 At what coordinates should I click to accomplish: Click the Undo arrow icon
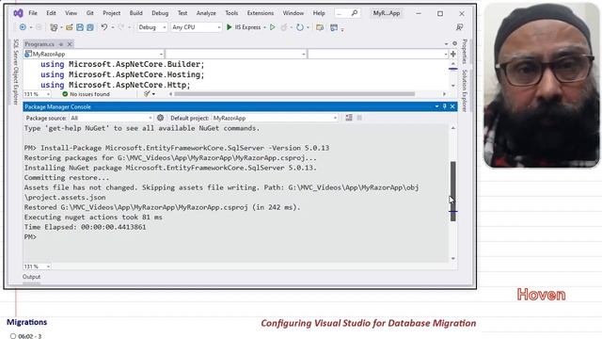[104, 27]
